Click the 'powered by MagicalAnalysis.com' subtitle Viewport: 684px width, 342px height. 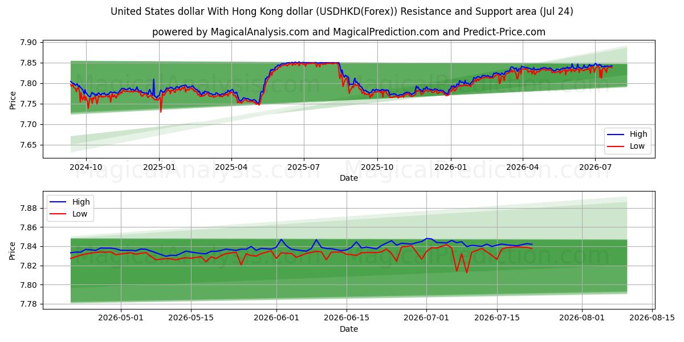tap(349, 32)
